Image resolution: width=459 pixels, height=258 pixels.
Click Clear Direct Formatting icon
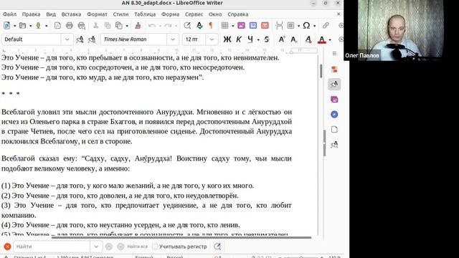coord(308,39)
